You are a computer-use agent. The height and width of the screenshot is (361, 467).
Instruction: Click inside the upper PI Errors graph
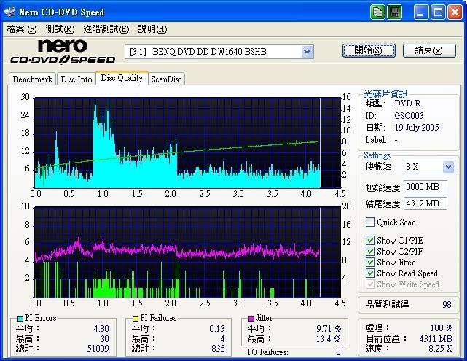(x=187, y=143)
